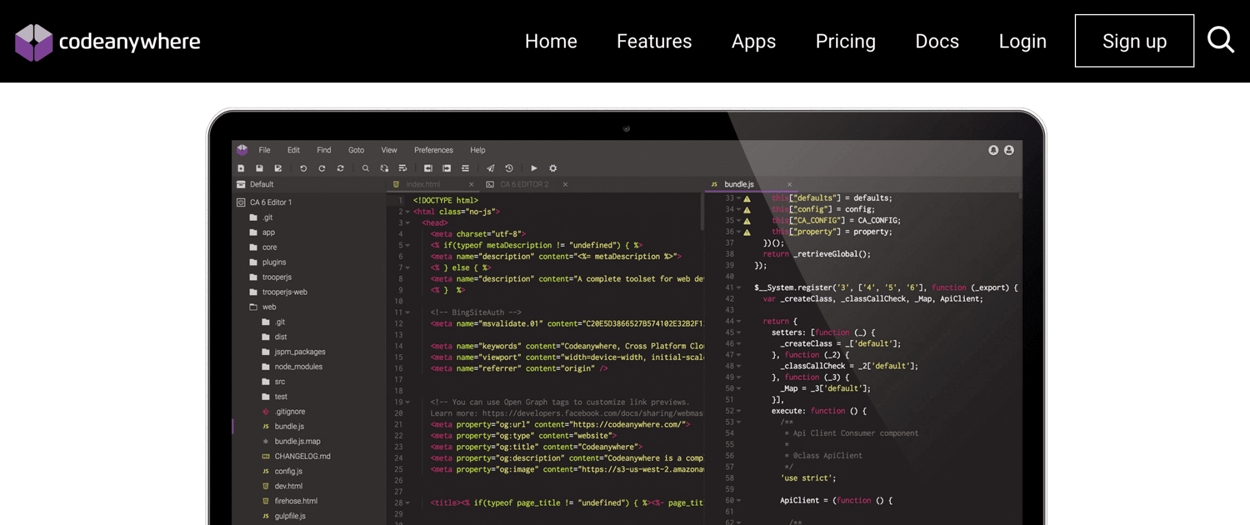Close the bundle.js tab
This screenshot has height=525, width=1250.
pyautogui.click(x=789, y=184)
